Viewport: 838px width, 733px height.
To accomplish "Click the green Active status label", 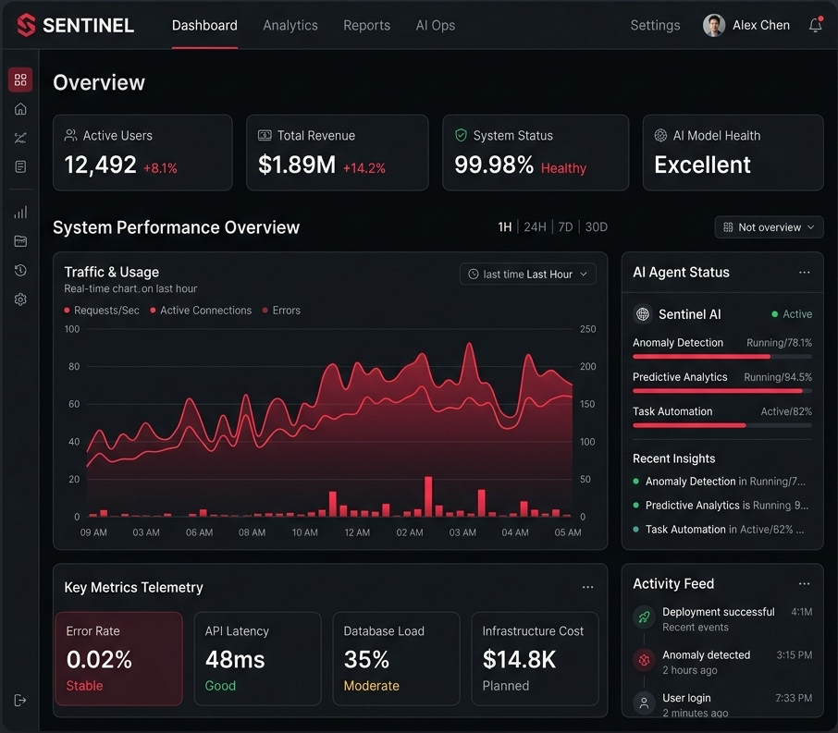I will tap(792, 314).
